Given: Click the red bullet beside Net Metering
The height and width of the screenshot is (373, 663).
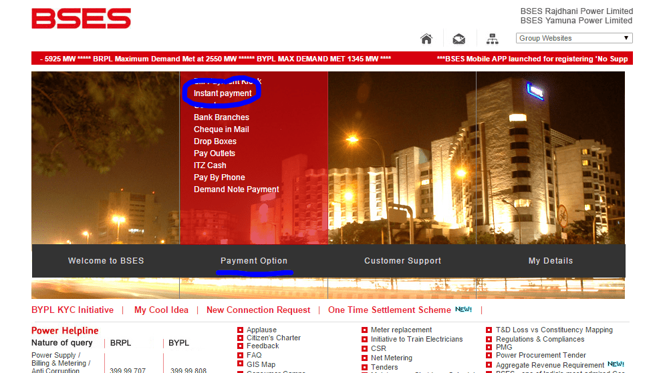Looking at the screenshot, I should click(x=364, y=358).
